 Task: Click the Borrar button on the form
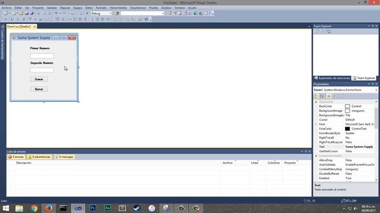(39, 89)
